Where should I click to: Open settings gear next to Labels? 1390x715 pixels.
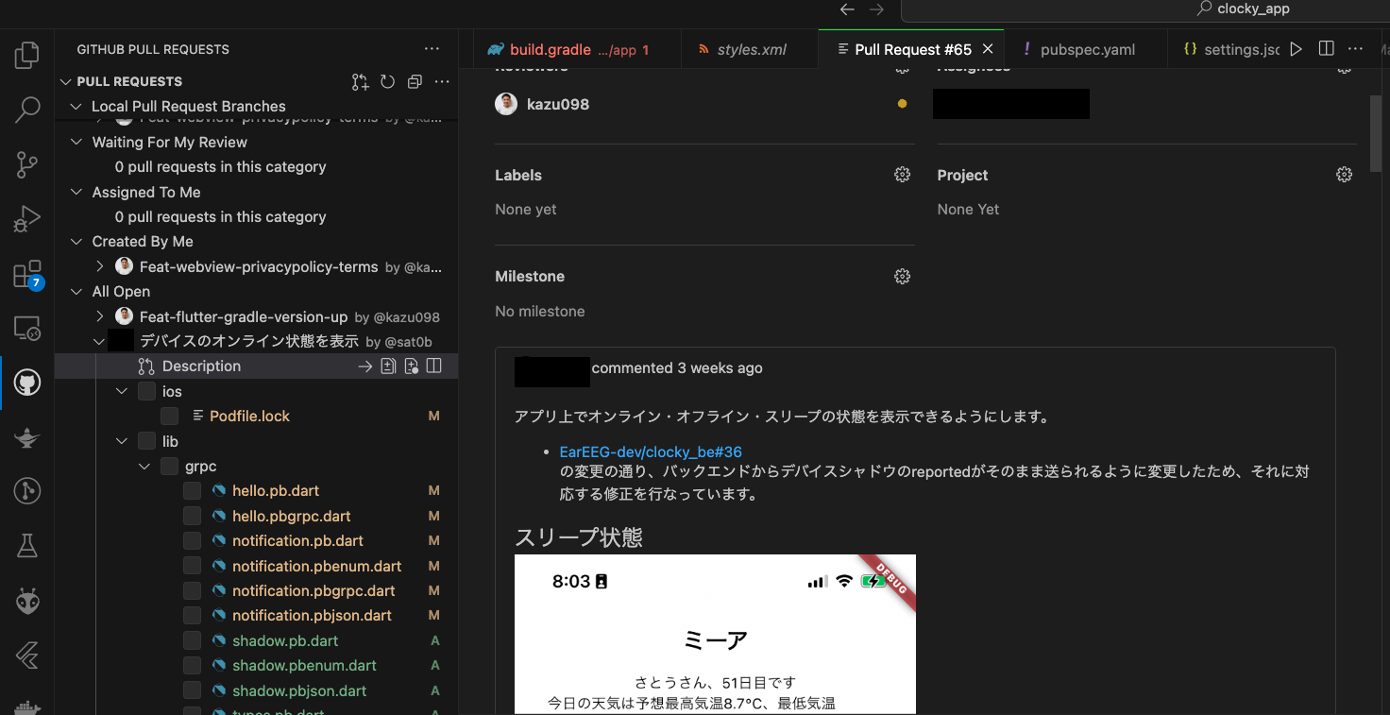[902, 174]
